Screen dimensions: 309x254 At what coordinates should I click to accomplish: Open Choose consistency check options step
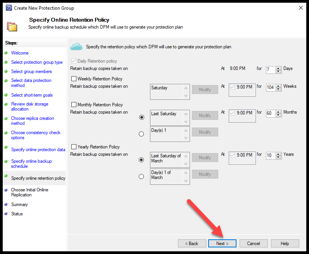tap(36, 135)
